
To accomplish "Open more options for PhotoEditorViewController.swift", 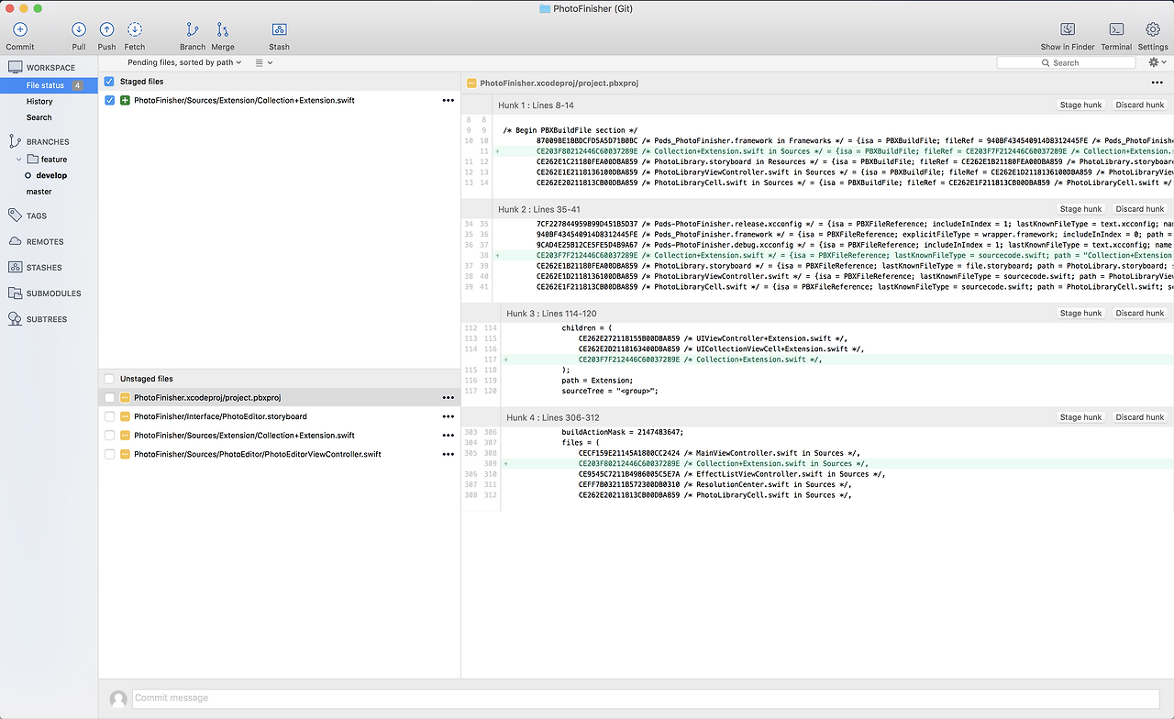I will [x=448, y=454].
